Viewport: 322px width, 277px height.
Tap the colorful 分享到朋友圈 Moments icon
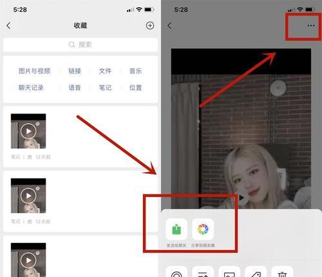203,229
